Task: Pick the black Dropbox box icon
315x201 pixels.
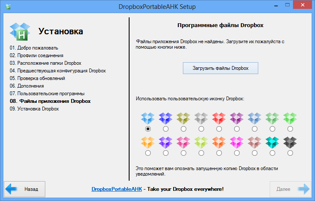Action: [290, 143]
